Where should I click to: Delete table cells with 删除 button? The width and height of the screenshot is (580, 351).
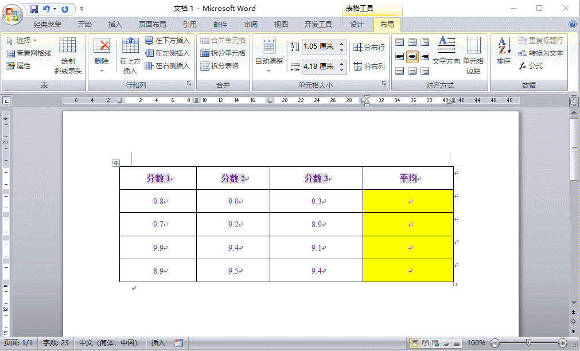pyautogui.click(x=102, y=54)
